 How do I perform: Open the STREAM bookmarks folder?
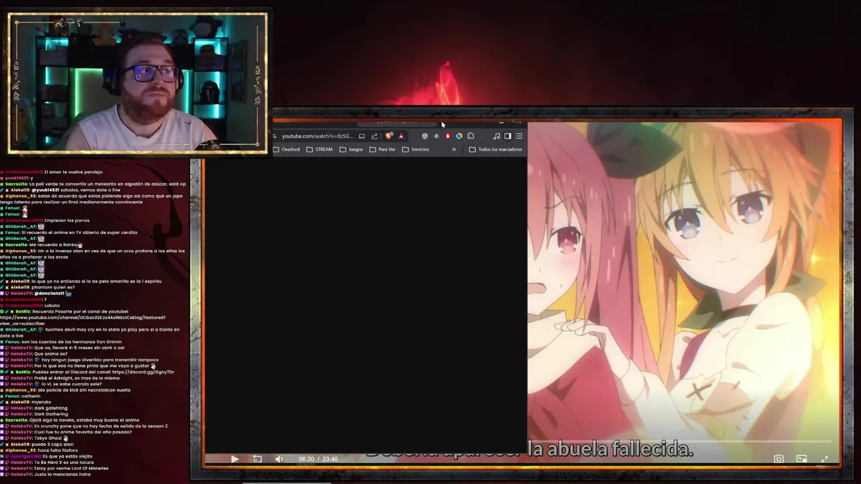(320, 149)
